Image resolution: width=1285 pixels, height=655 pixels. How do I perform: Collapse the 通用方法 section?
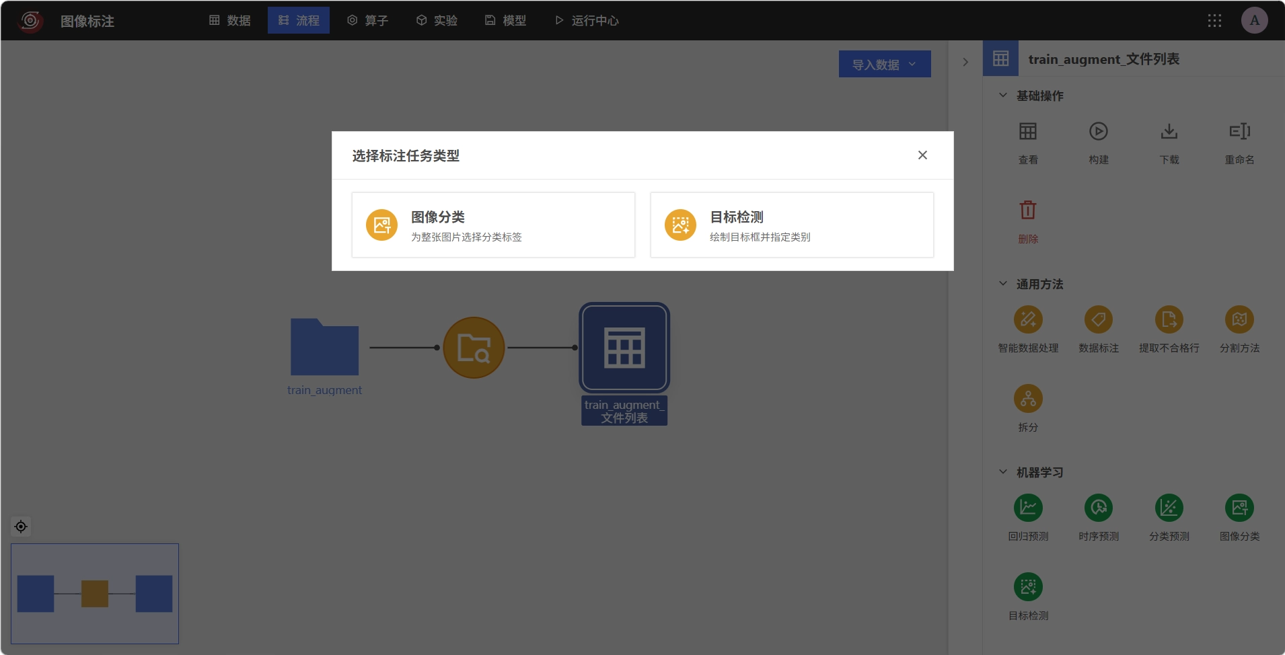[x=1003, y=284]
